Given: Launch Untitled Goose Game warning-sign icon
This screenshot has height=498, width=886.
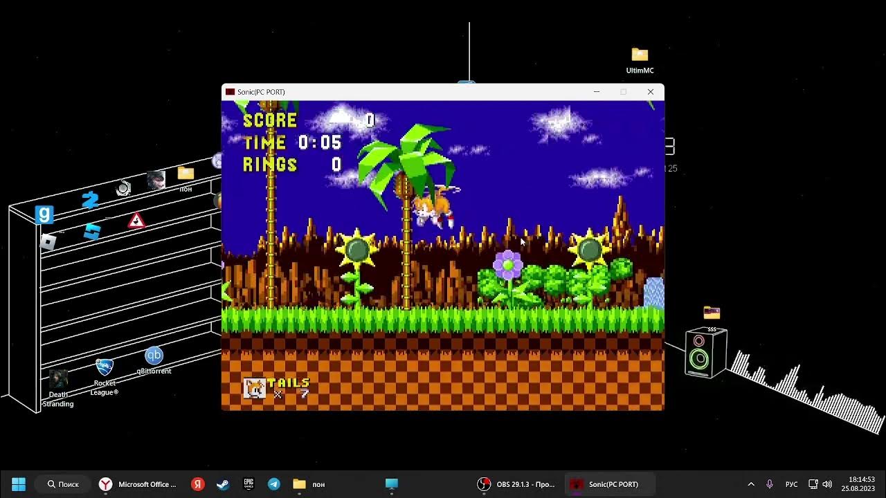Looking at the screenshot, I should tap(136, 221).
